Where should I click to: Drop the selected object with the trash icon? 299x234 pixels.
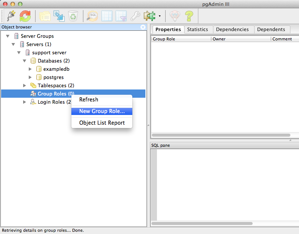(x=73, y=16)
